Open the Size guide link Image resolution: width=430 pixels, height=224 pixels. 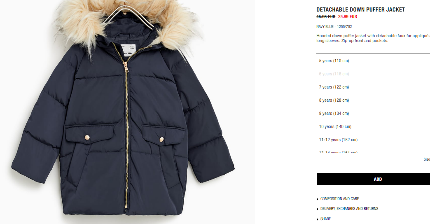pyautogui.click(x=427, y=159)
